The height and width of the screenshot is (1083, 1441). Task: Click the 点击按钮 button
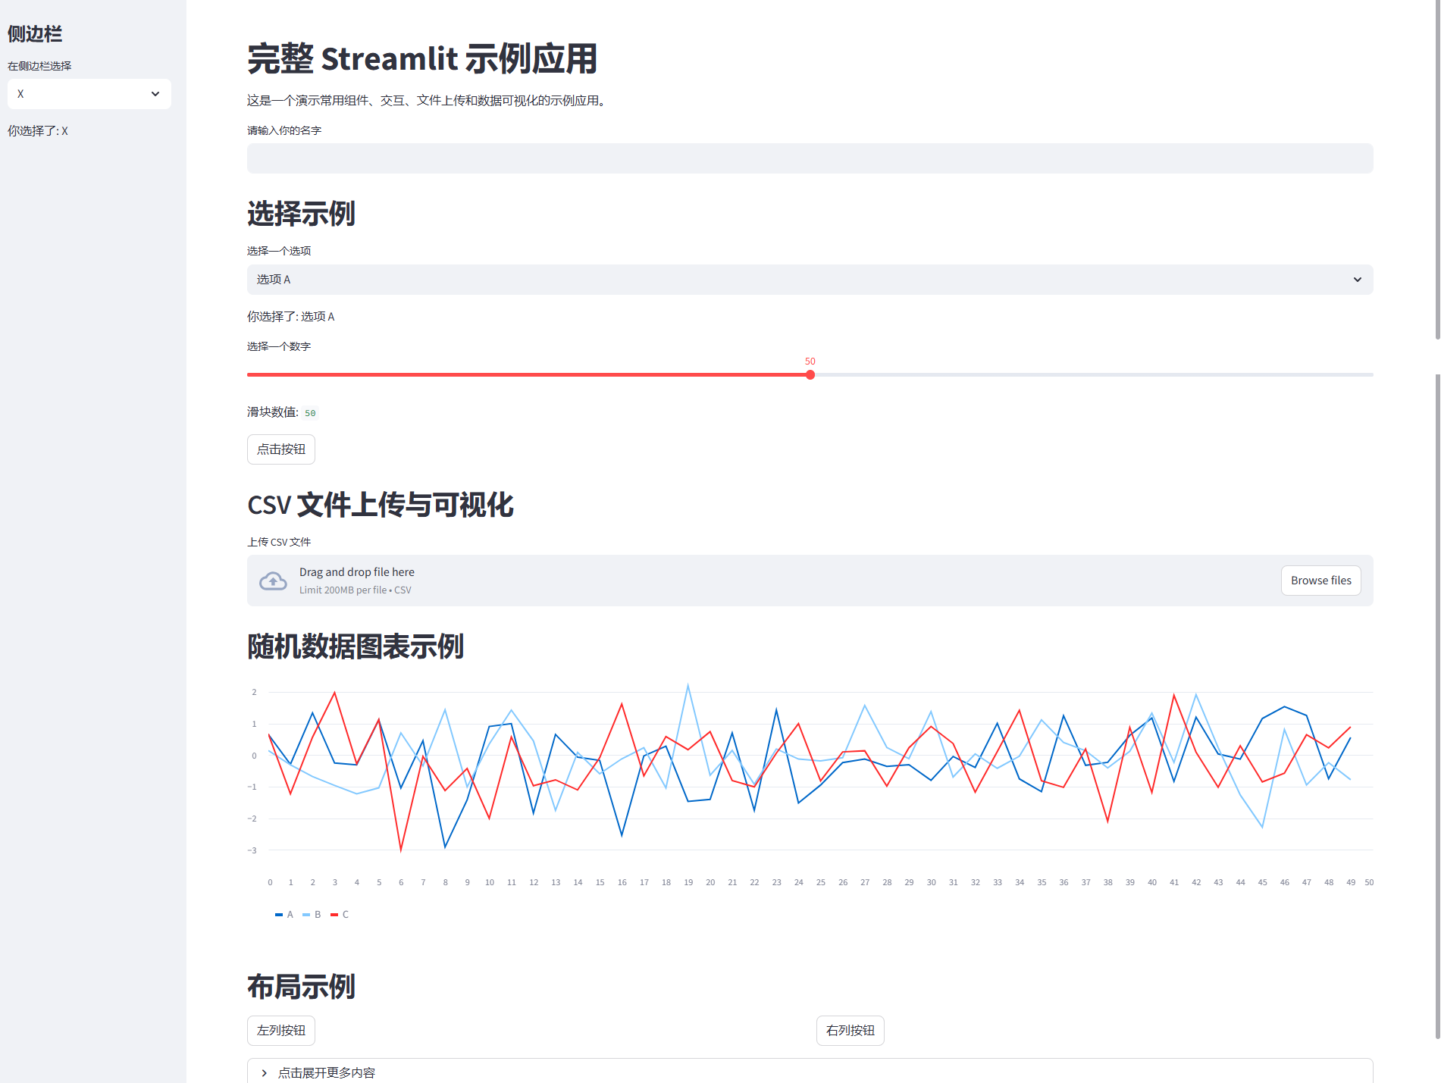tap(281, 449)
